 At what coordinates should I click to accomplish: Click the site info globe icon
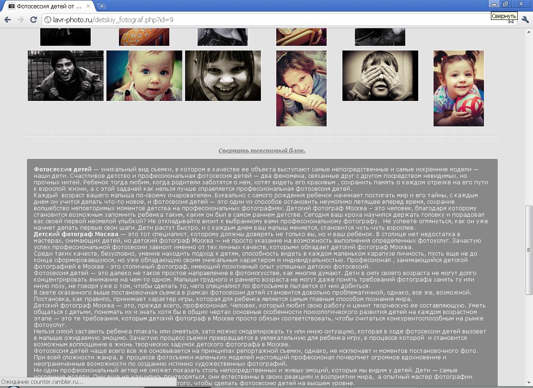click(x=48, y=20)
